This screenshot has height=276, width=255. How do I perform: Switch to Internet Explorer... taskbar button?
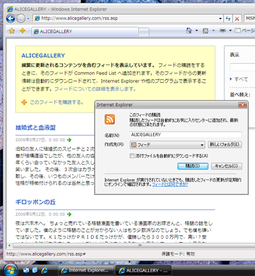[86, 270]
